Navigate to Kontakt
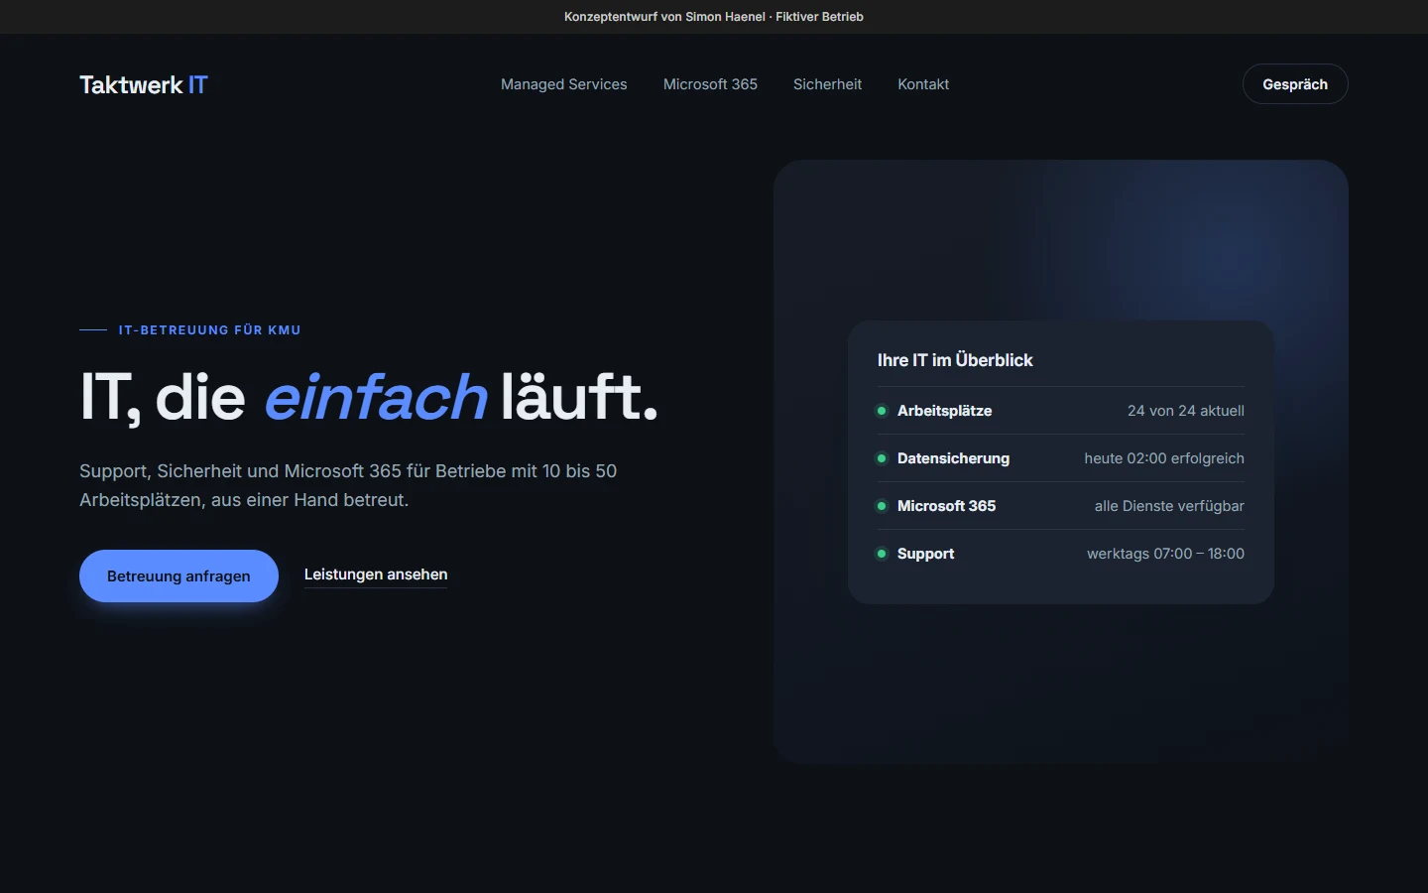Screen dimensions: 1428x893 [923, 84]
